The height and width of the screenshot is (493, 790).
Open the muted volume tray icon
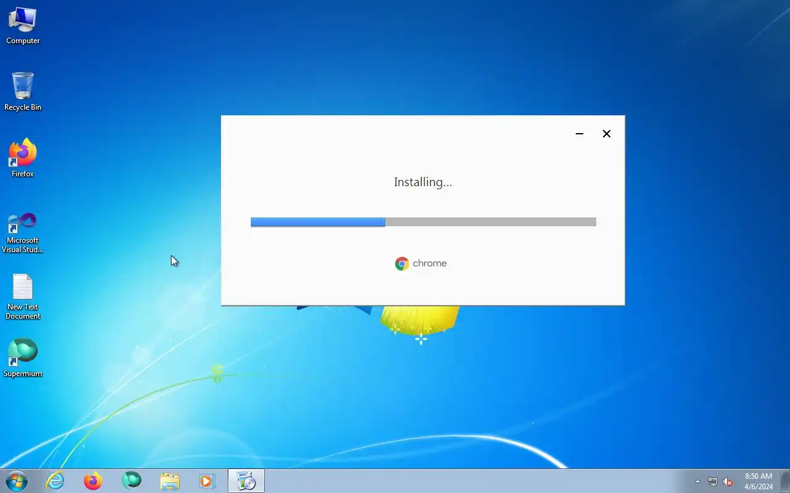click(728, 481)
